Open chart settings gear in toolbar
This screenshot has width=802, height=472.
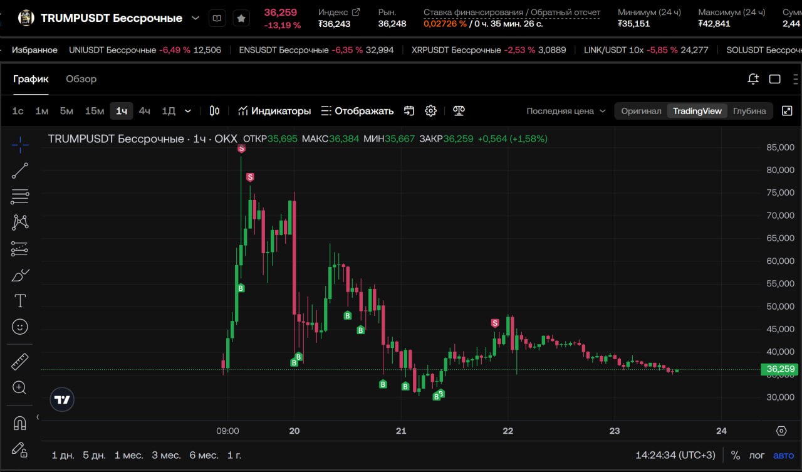click(x=430, y=111)
